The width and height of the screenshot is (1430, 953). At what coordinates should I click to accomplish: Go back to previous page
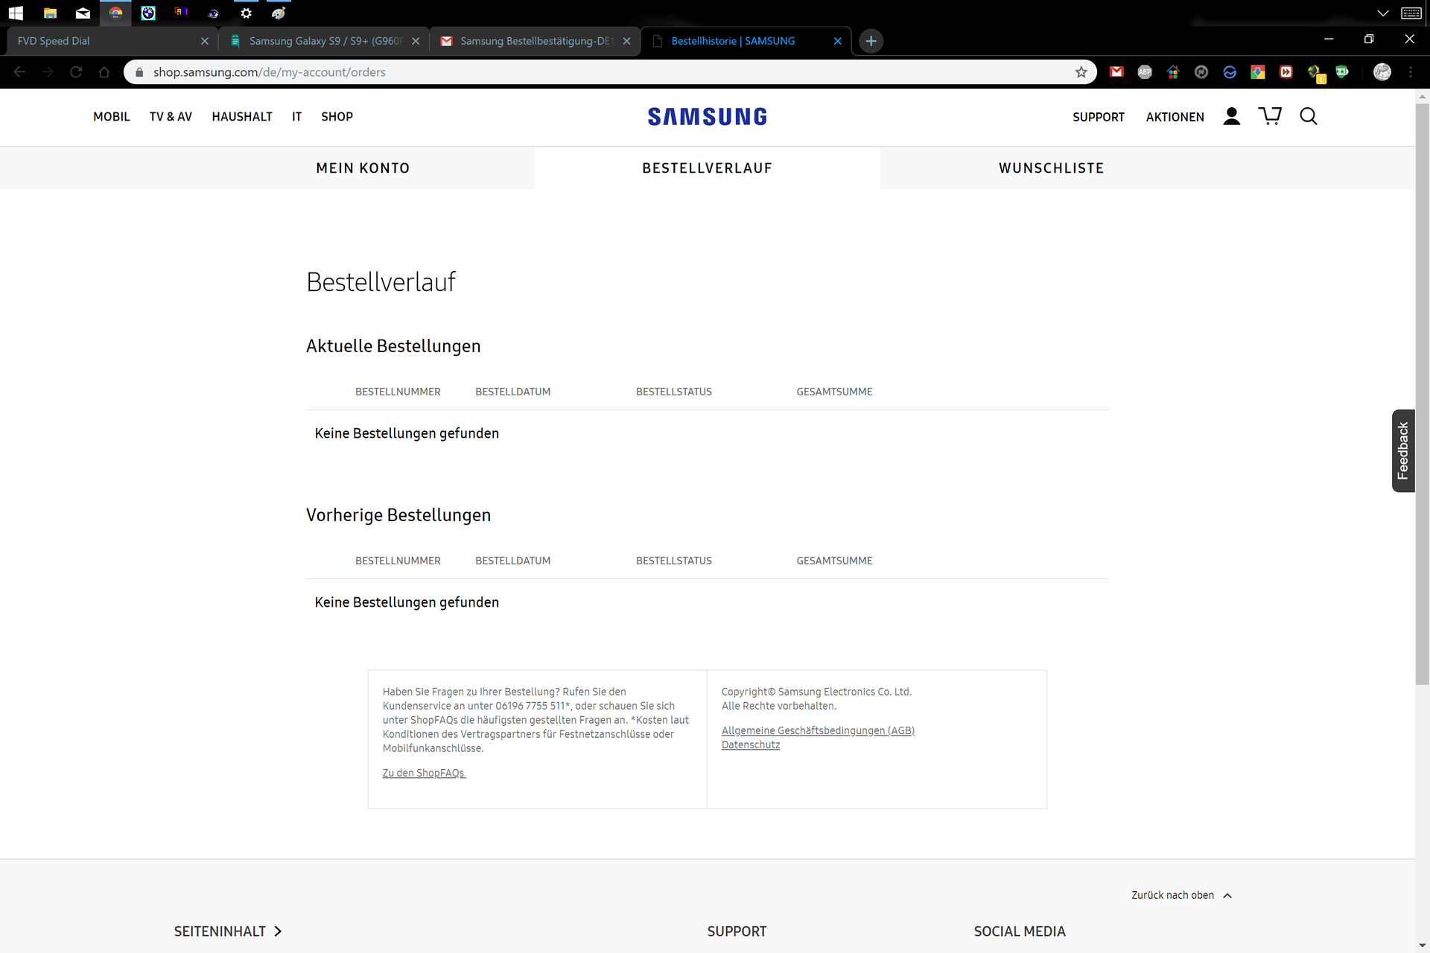coord(19,72)
